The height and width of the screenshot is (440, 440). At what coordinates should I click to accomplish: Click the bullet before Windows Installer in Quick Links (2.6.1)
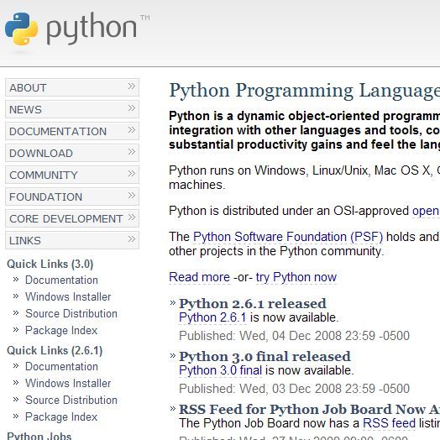coord(16,382)
